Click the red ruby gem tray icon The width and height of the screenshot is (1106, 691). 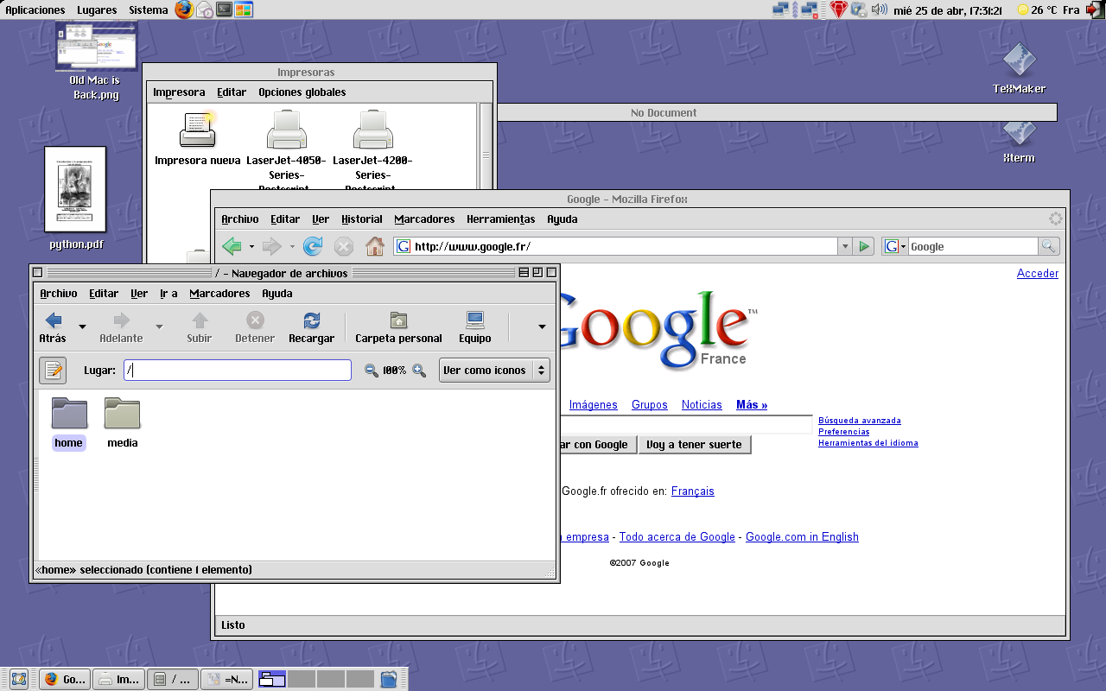tap(839, 10)
